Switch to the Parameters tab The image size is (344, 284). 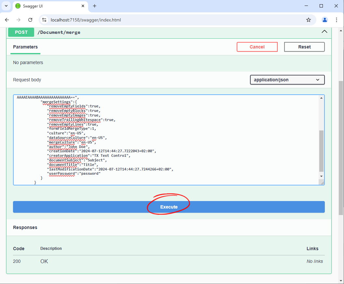25,47
